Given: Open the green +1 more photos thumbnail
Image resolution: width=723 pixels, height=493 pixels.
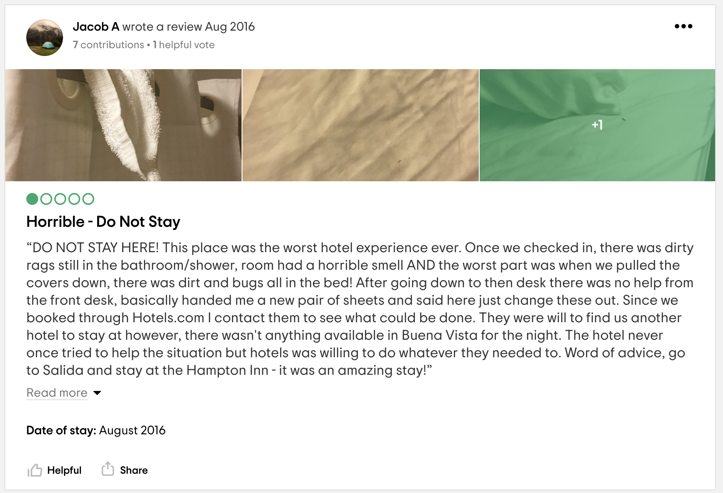Looking at the screenshot, I should click(597, 125).
